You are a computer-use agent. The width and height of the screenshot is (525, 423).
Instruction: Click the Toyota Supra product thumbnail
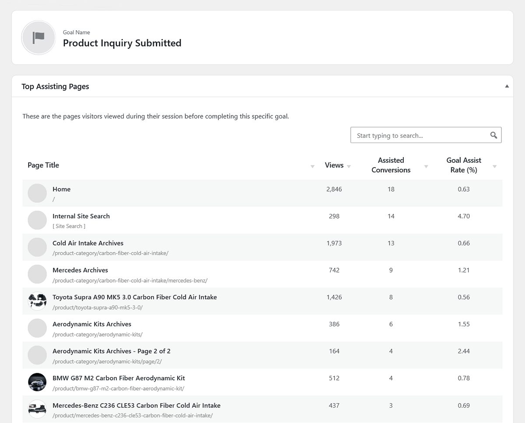tap(37, 301)
